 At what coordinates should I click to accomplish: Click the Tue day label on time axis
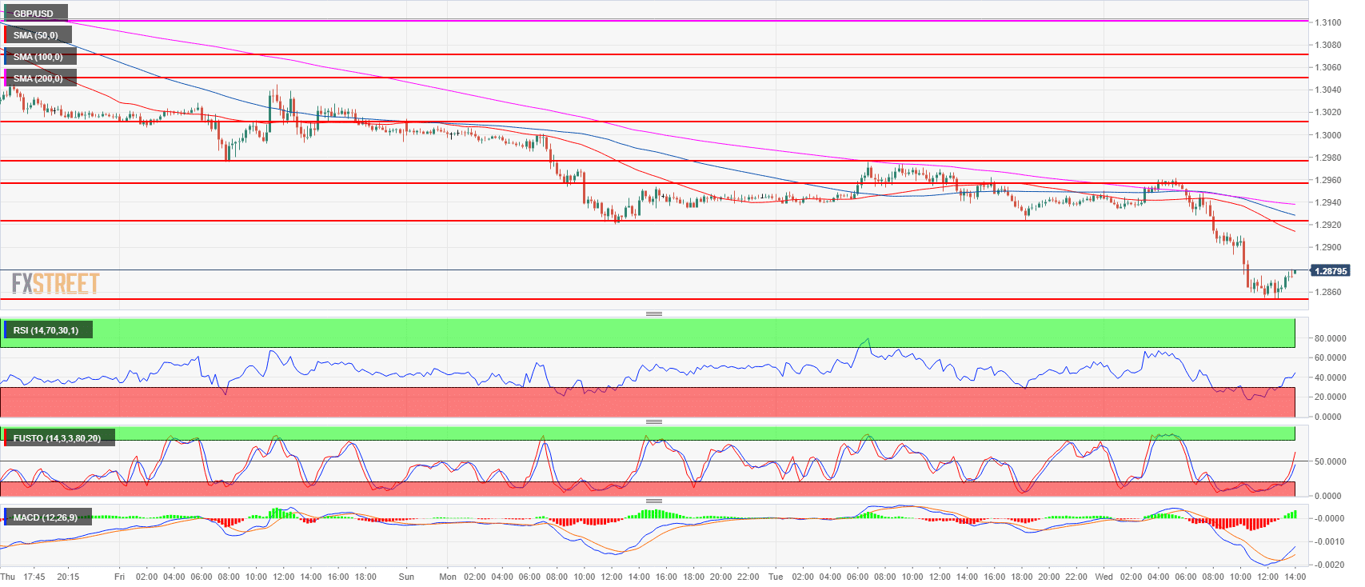pyautogui.click(x=776, y=577)
